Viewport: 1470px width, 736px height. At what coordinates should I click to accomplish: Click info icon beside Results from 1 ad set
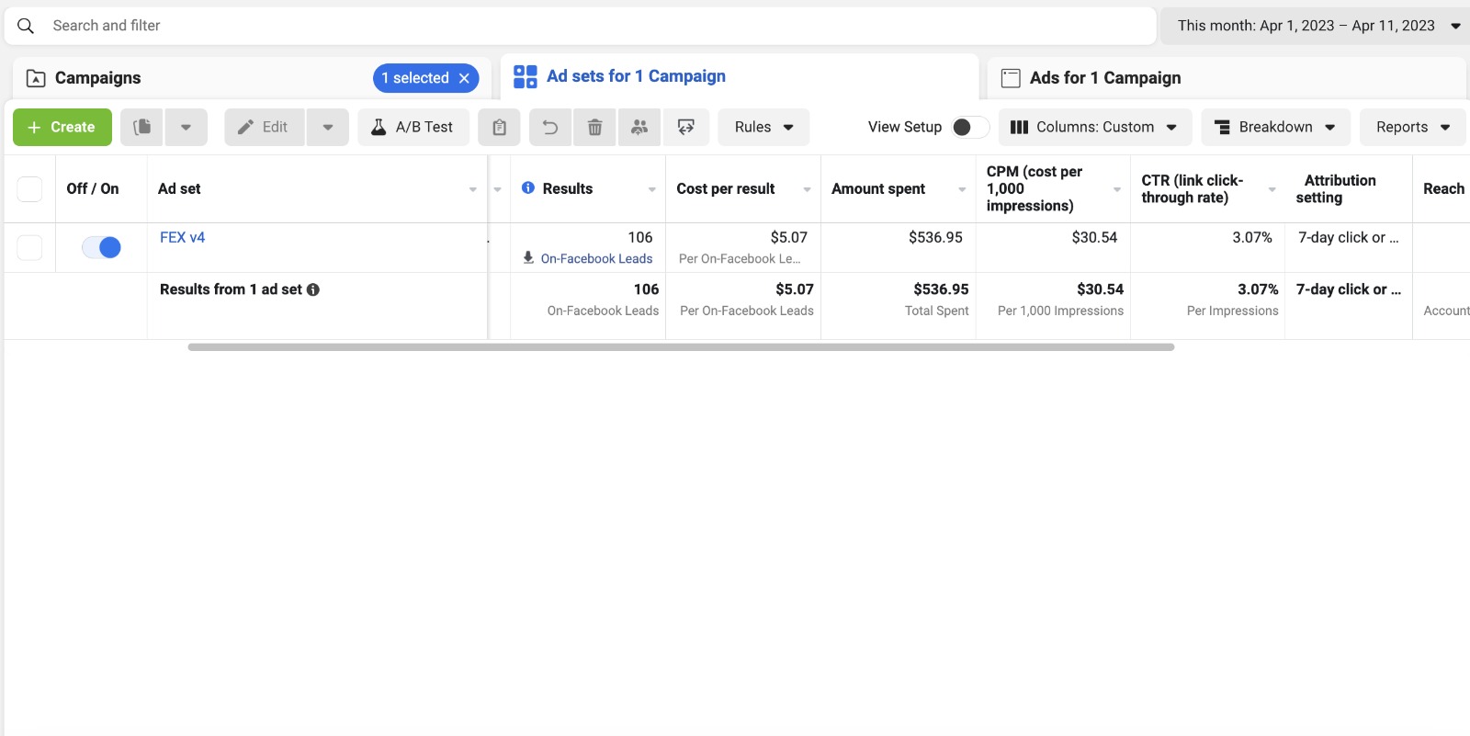(x=313, y=289)
